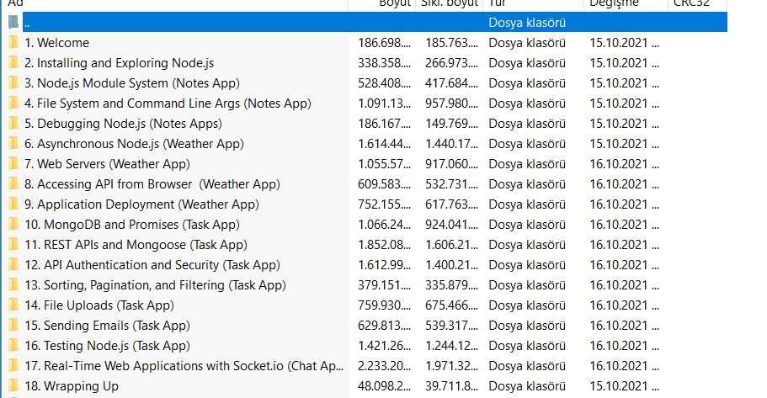This screenshot has height=398, width=767.
Task: Sort by the Değişme date column header
Action: coord(613,4)
